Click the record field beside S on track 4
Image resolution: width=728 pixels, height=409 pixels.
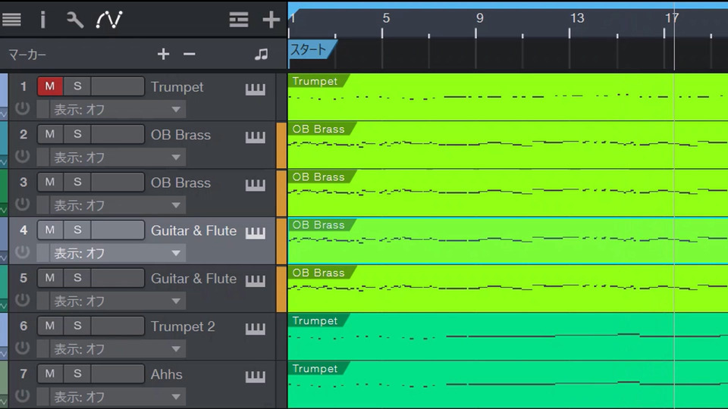pos(118,230)
